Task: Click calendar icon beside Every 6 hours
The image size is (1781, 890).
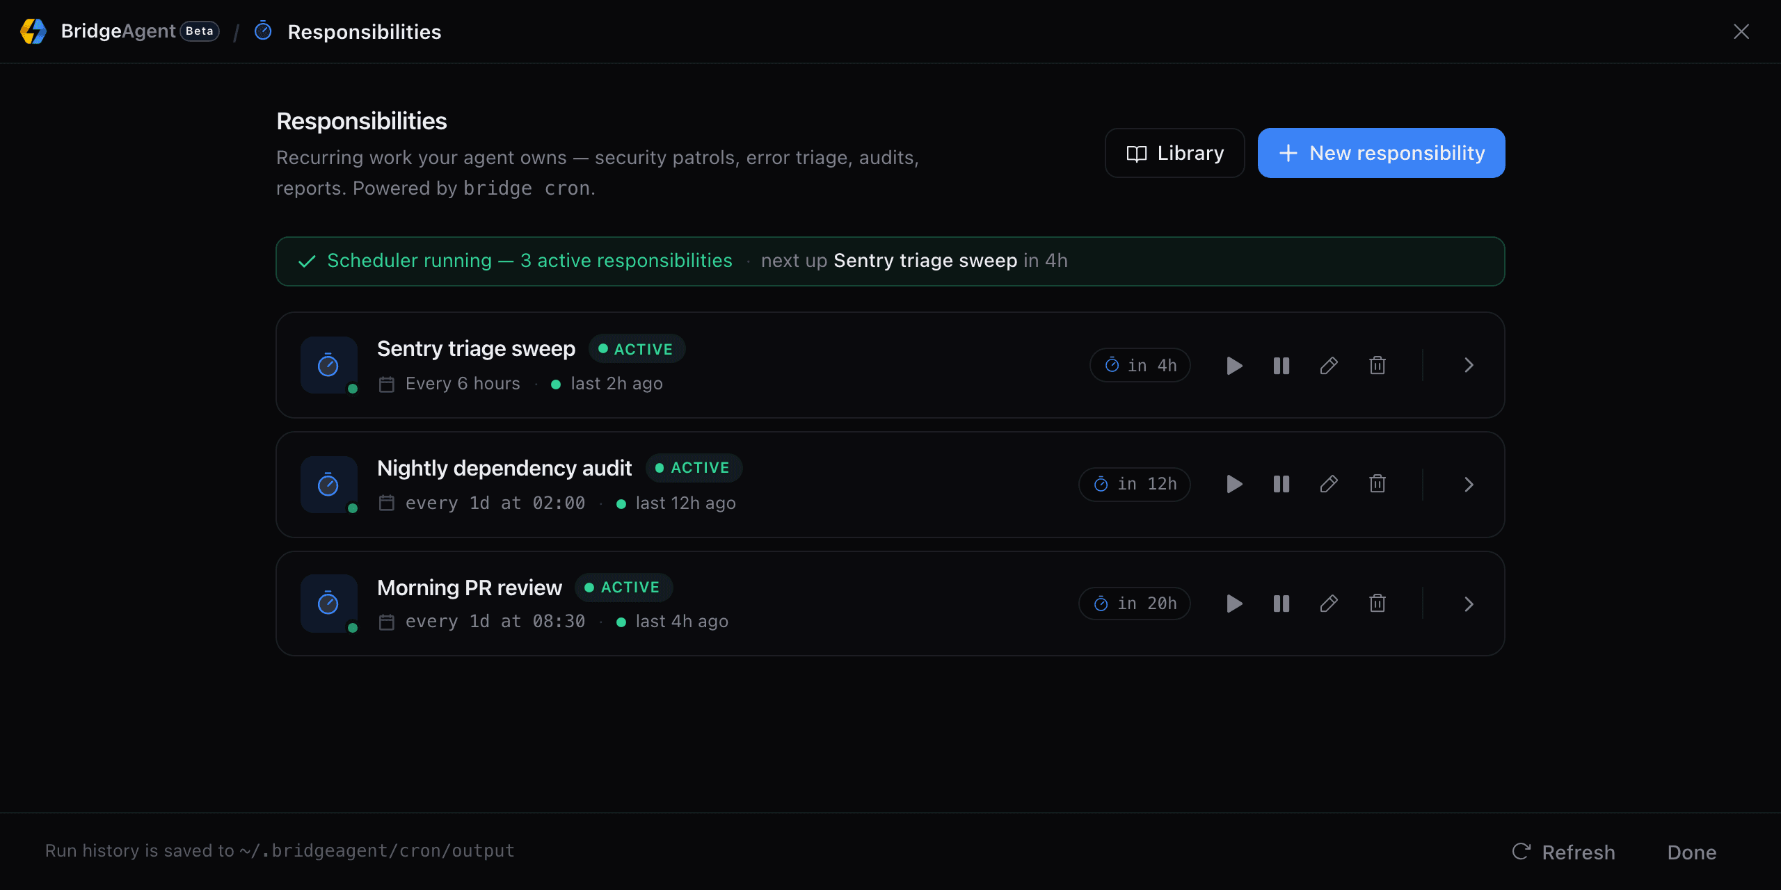Action: point(387,384)
